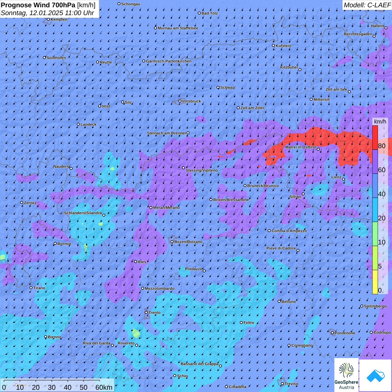Viewport: 392px width, 392px height.
Task: Click the Cles location dot
Action: (136, 262)
